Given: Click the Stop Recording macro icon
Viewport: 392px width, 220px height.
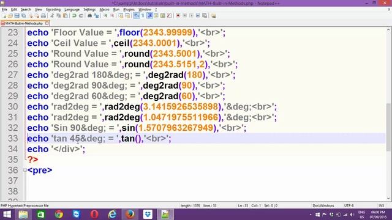Looking at the screenshot, I should pyautogui.click(x=185, y=16).
